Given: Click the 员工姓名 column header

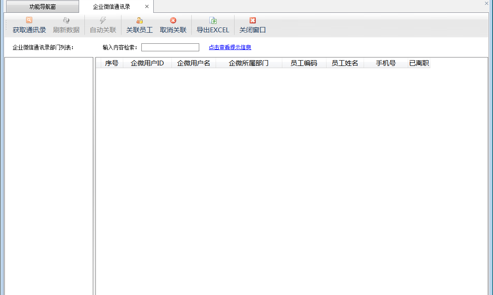Looking at the screenshot, I should point(345,63).
